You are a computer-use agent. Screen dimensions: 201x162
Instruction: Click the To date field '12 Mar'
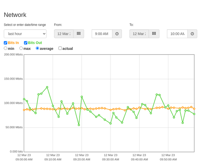[139, 34]
